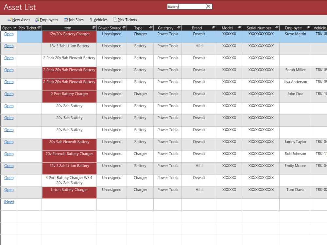Click employee Tom Davis cell
Viewport: 327px width, 245px height.
coord(295,192)
